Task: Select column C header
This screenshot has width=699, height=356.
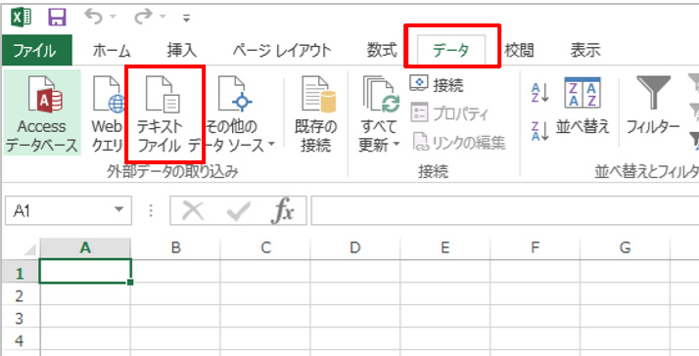Action: [265, 248]
